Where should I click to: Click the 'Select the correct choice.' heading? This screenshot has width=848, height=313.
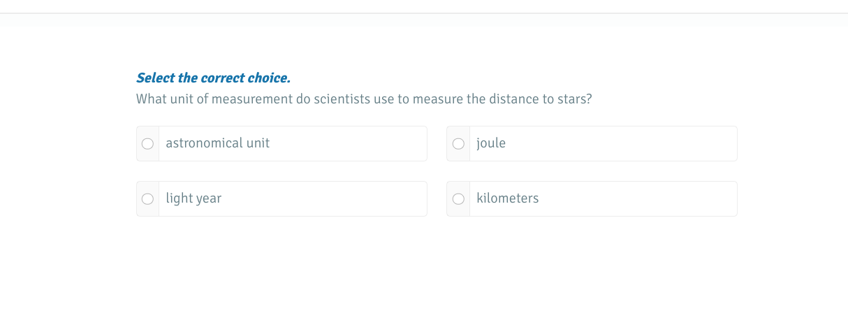[213, 78]
